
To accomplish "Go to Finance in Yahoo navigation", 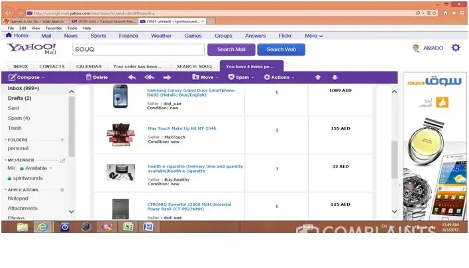I will point(129,36).
